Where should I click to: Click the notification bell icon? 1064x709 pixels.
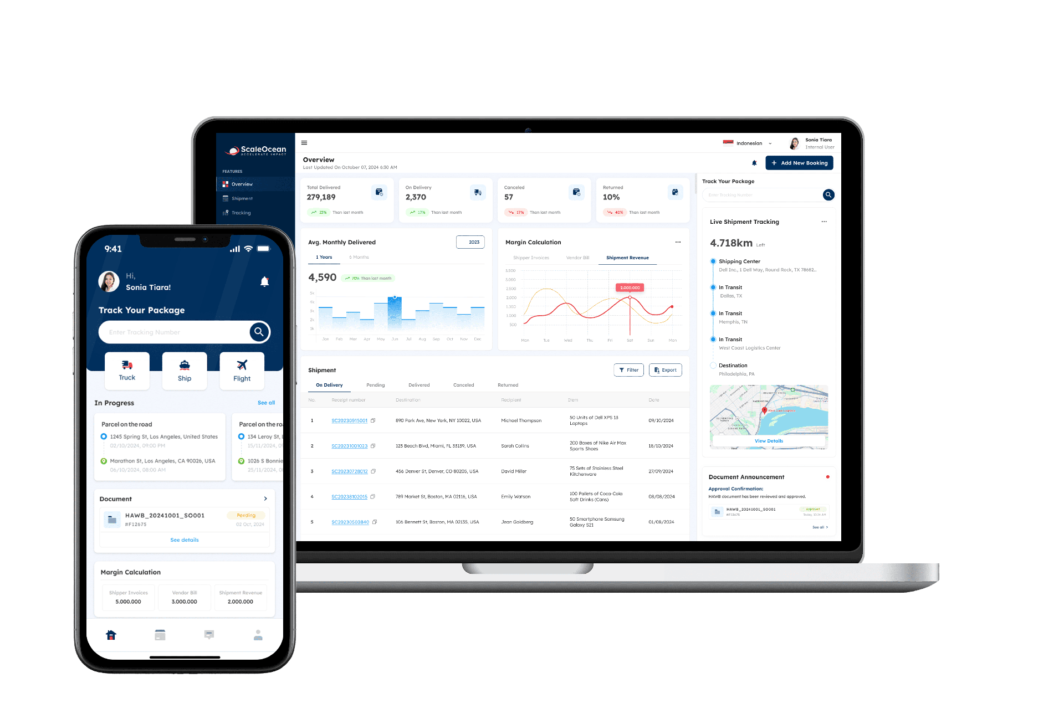[754, 163]
